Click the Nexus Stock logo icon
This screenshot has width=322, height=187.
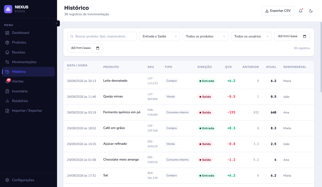(8, 9)
